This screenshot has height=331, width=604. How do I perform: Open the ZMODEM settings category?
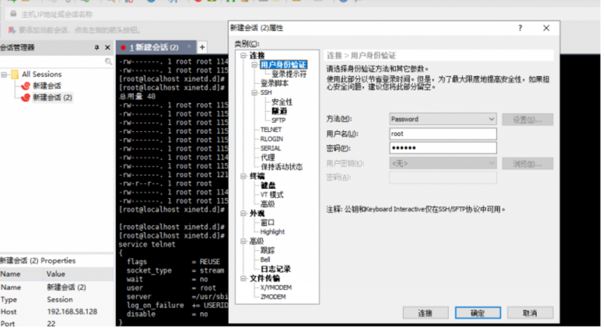273,297
